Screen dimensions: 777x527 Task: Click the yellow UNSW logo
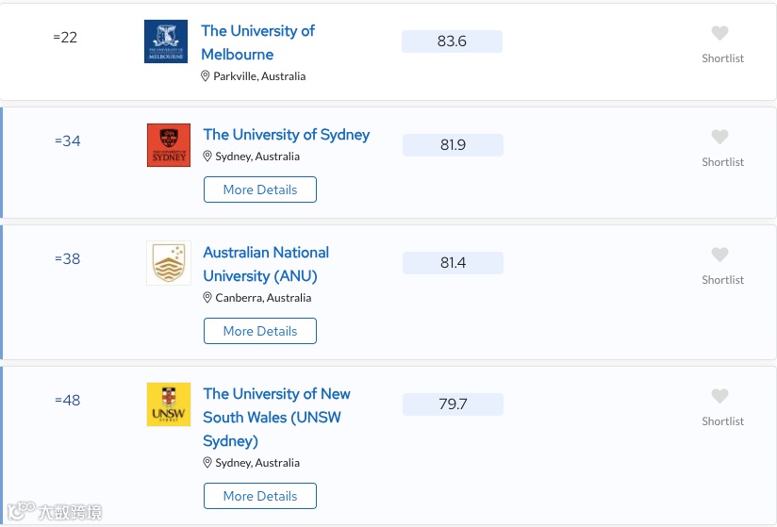[169, 404]
